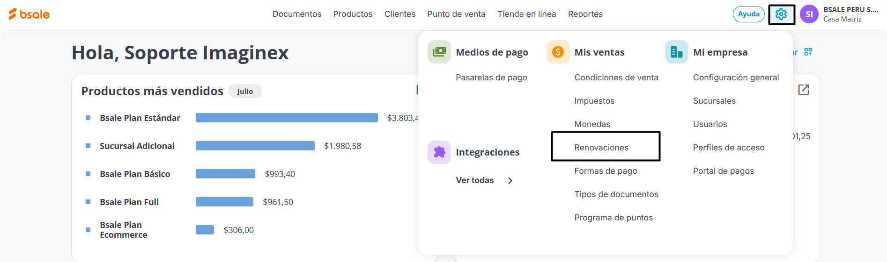Click the $306,00 value

coord(239,230)
